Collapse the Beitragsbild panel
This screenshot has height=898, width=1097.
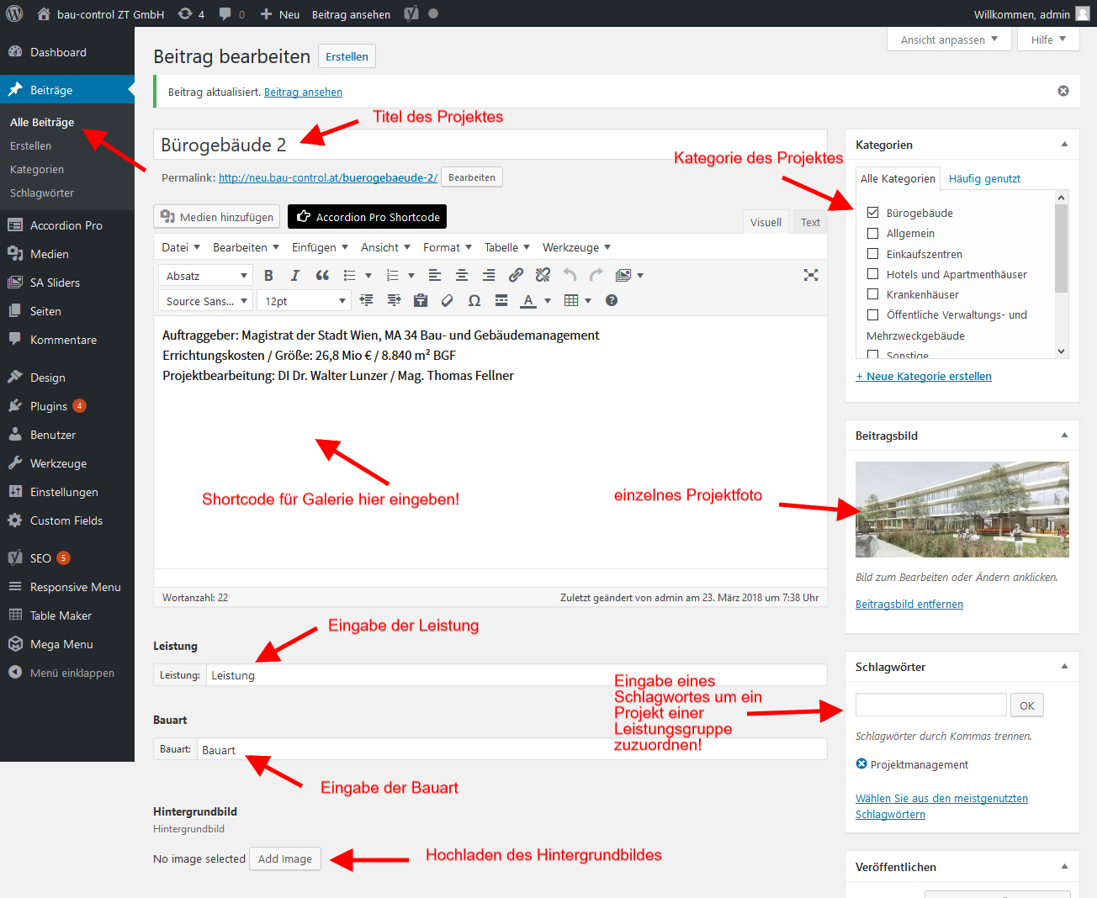pos(1064,436)
